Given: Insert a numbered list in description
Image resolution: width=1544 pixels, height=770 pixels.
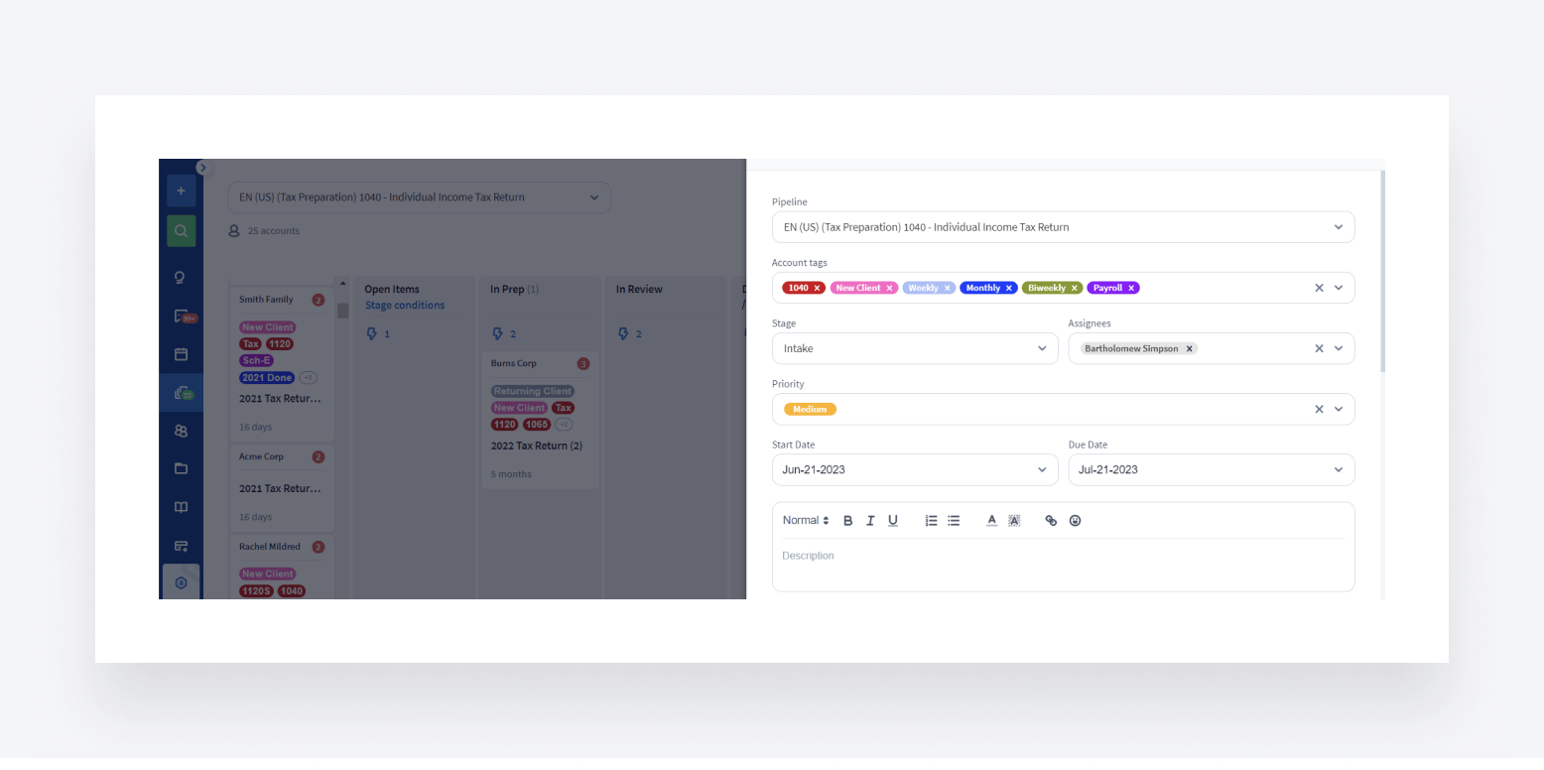Looking at the screenshot, I should pos(931,521).
